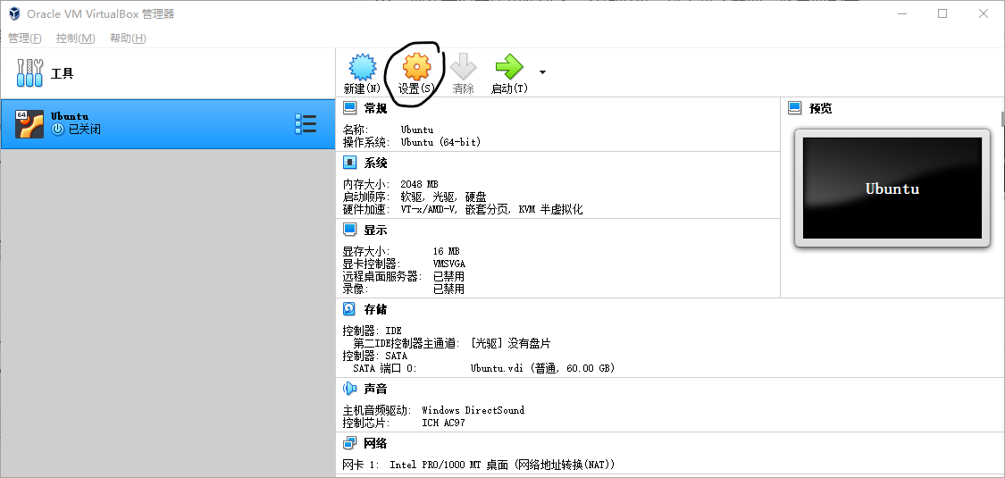Select the Ubuntu virtual machine entry

click(167, 124)
